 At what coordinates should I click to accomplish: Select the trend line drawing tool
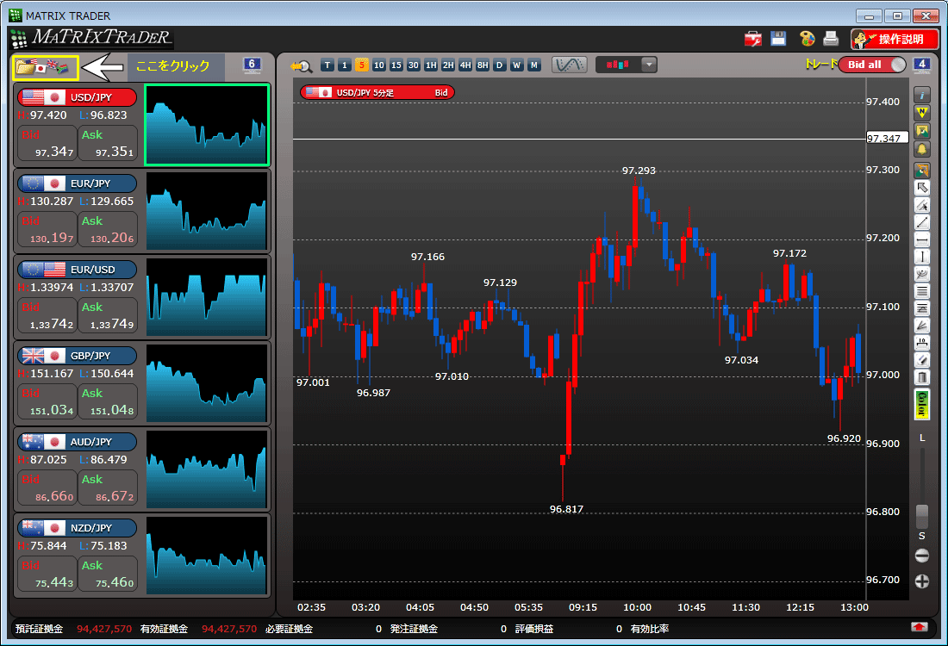point(922,223)
